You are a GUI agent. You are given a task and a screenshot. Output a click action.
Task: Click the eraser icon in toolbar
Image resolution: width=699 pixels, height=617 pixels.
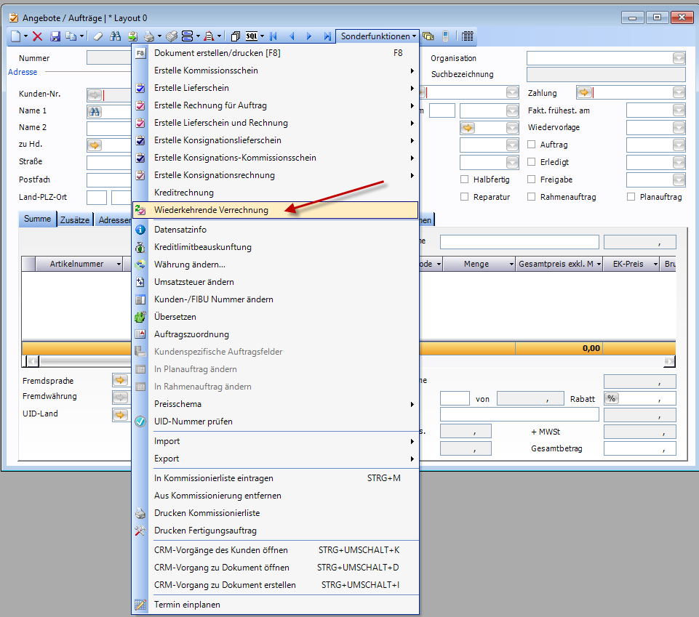[98, 36]
